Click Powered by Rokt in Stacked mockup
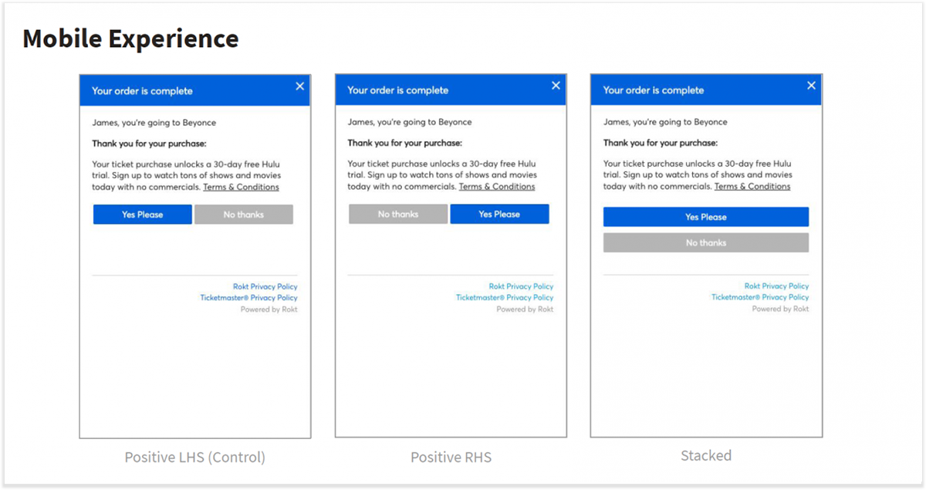The width and height of the screenshot is (926, 490). (x=781, y=309)
